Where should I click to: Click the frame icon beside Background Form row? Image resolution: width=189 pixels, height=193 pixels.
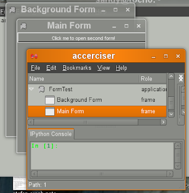pos(50,100)
